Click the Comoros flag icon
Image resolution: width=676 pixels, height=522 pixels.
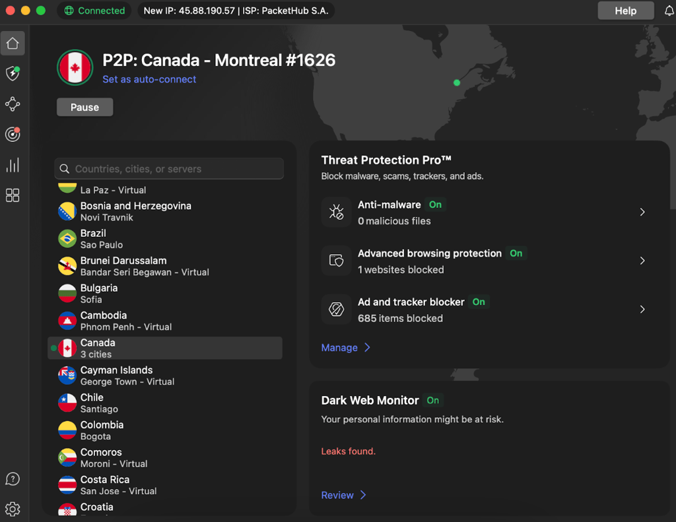click(67, 458)
